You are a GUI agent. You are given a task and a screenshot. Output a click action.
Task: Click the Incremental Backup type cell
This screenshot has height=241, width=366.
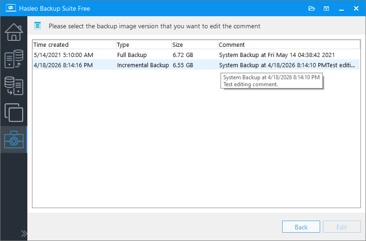(143, 65)
